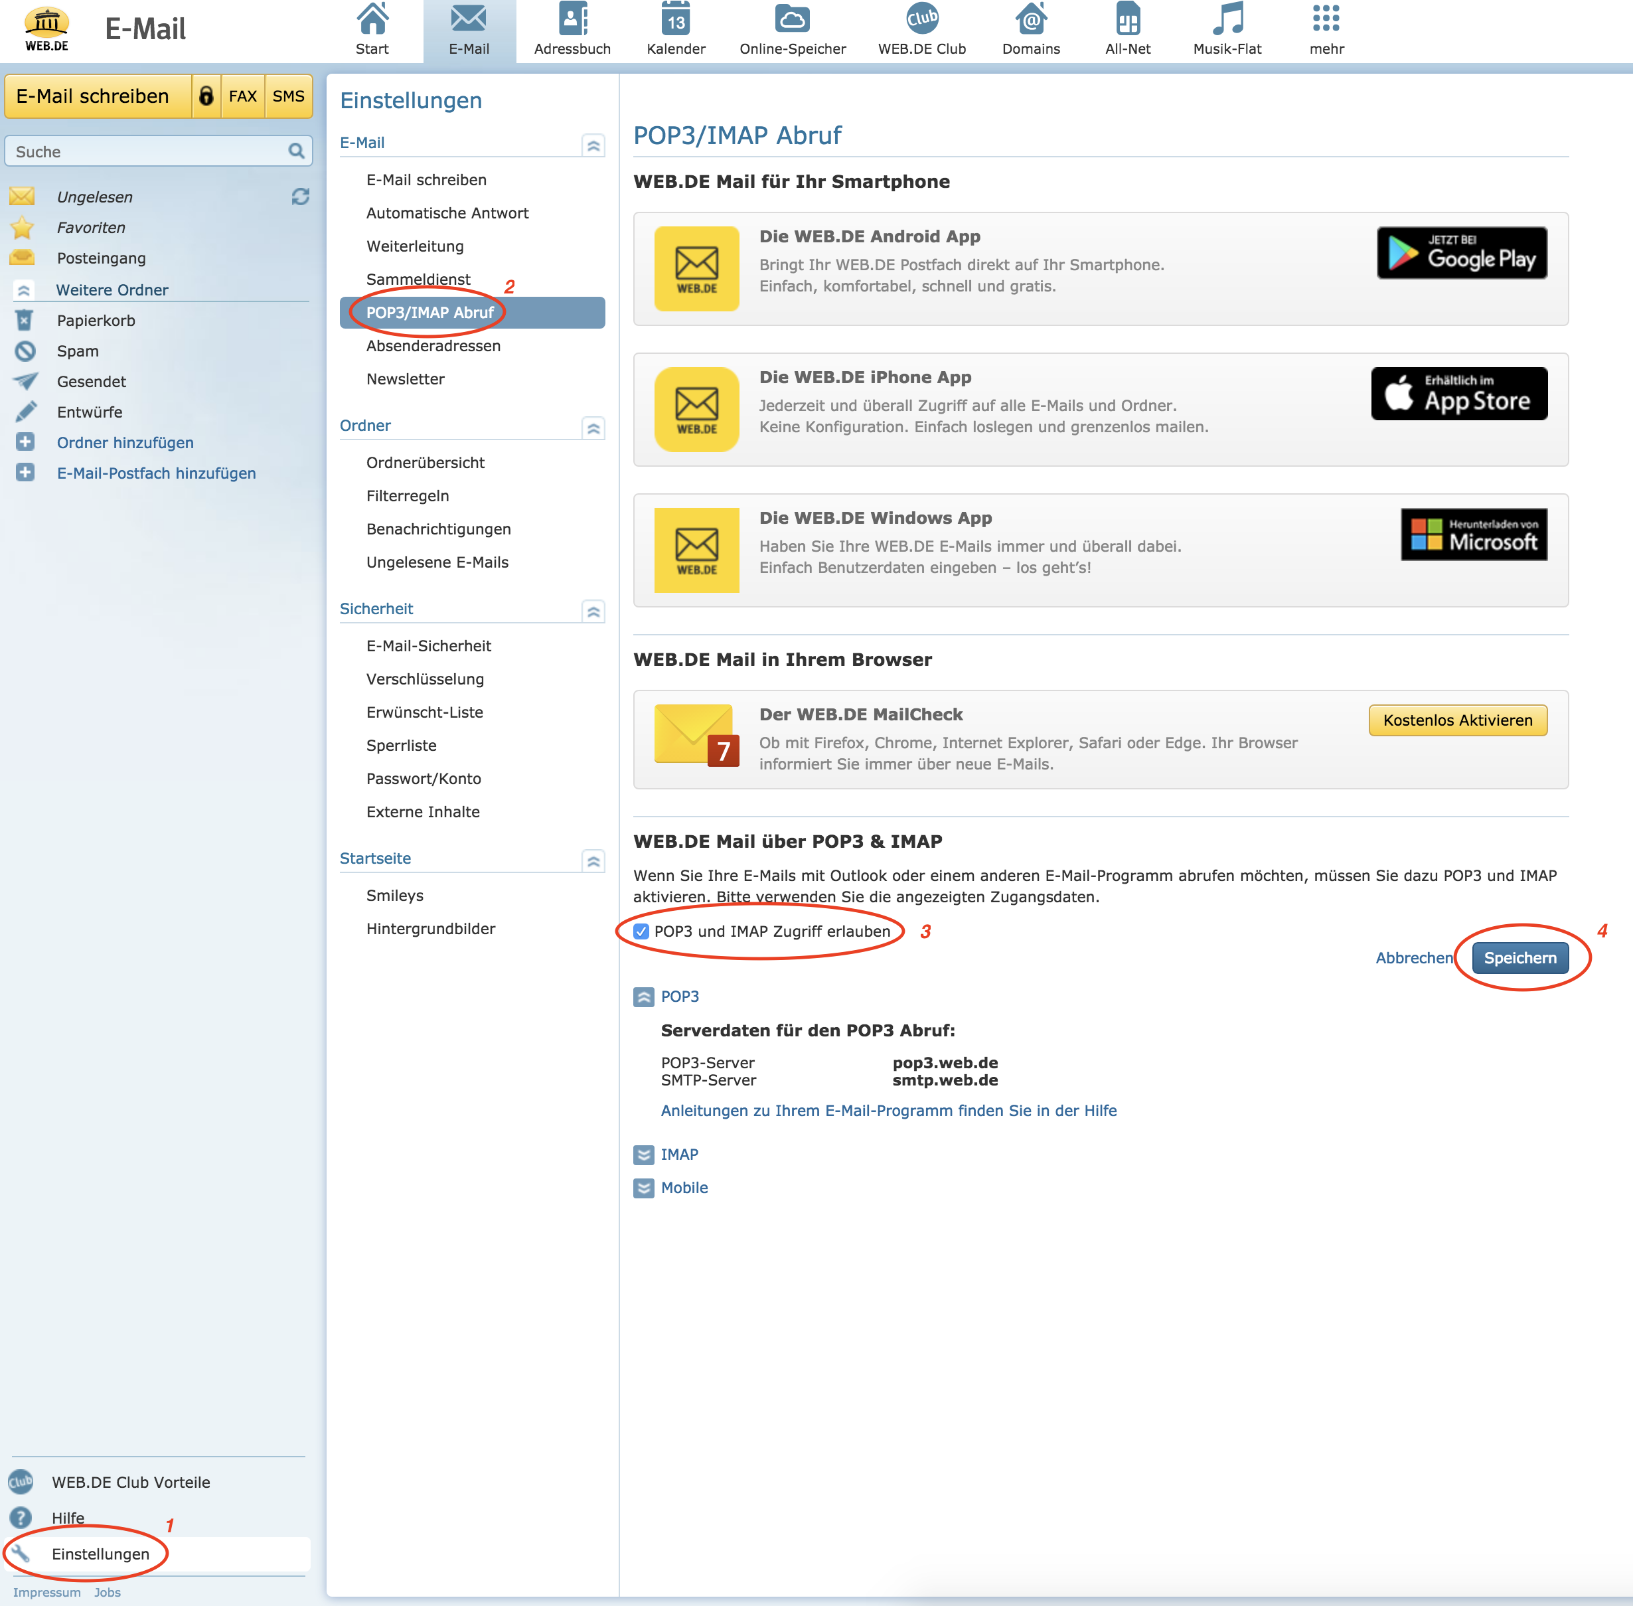Click the padlock icon for encrypted email
The height and width of the screenshot is (1606, 1633).
pyautogui.click(x=206, y=96)
